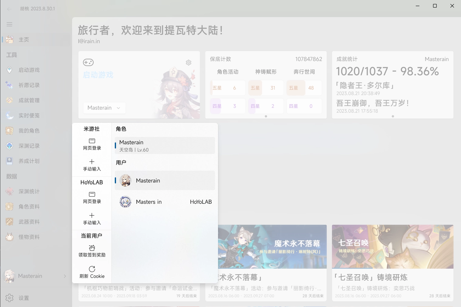Click the 奔行世间 四星 0 counter
The height and width of the screenshot is (307, 461).
304,106
